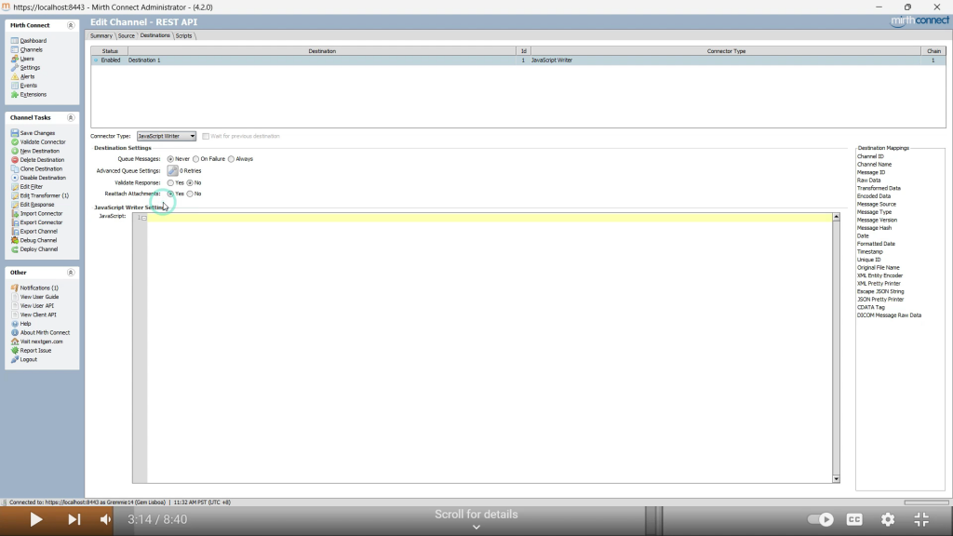Select the Destination 1 row in table
The height and width of the screenshot is (536, 953).
click(517, 60)
